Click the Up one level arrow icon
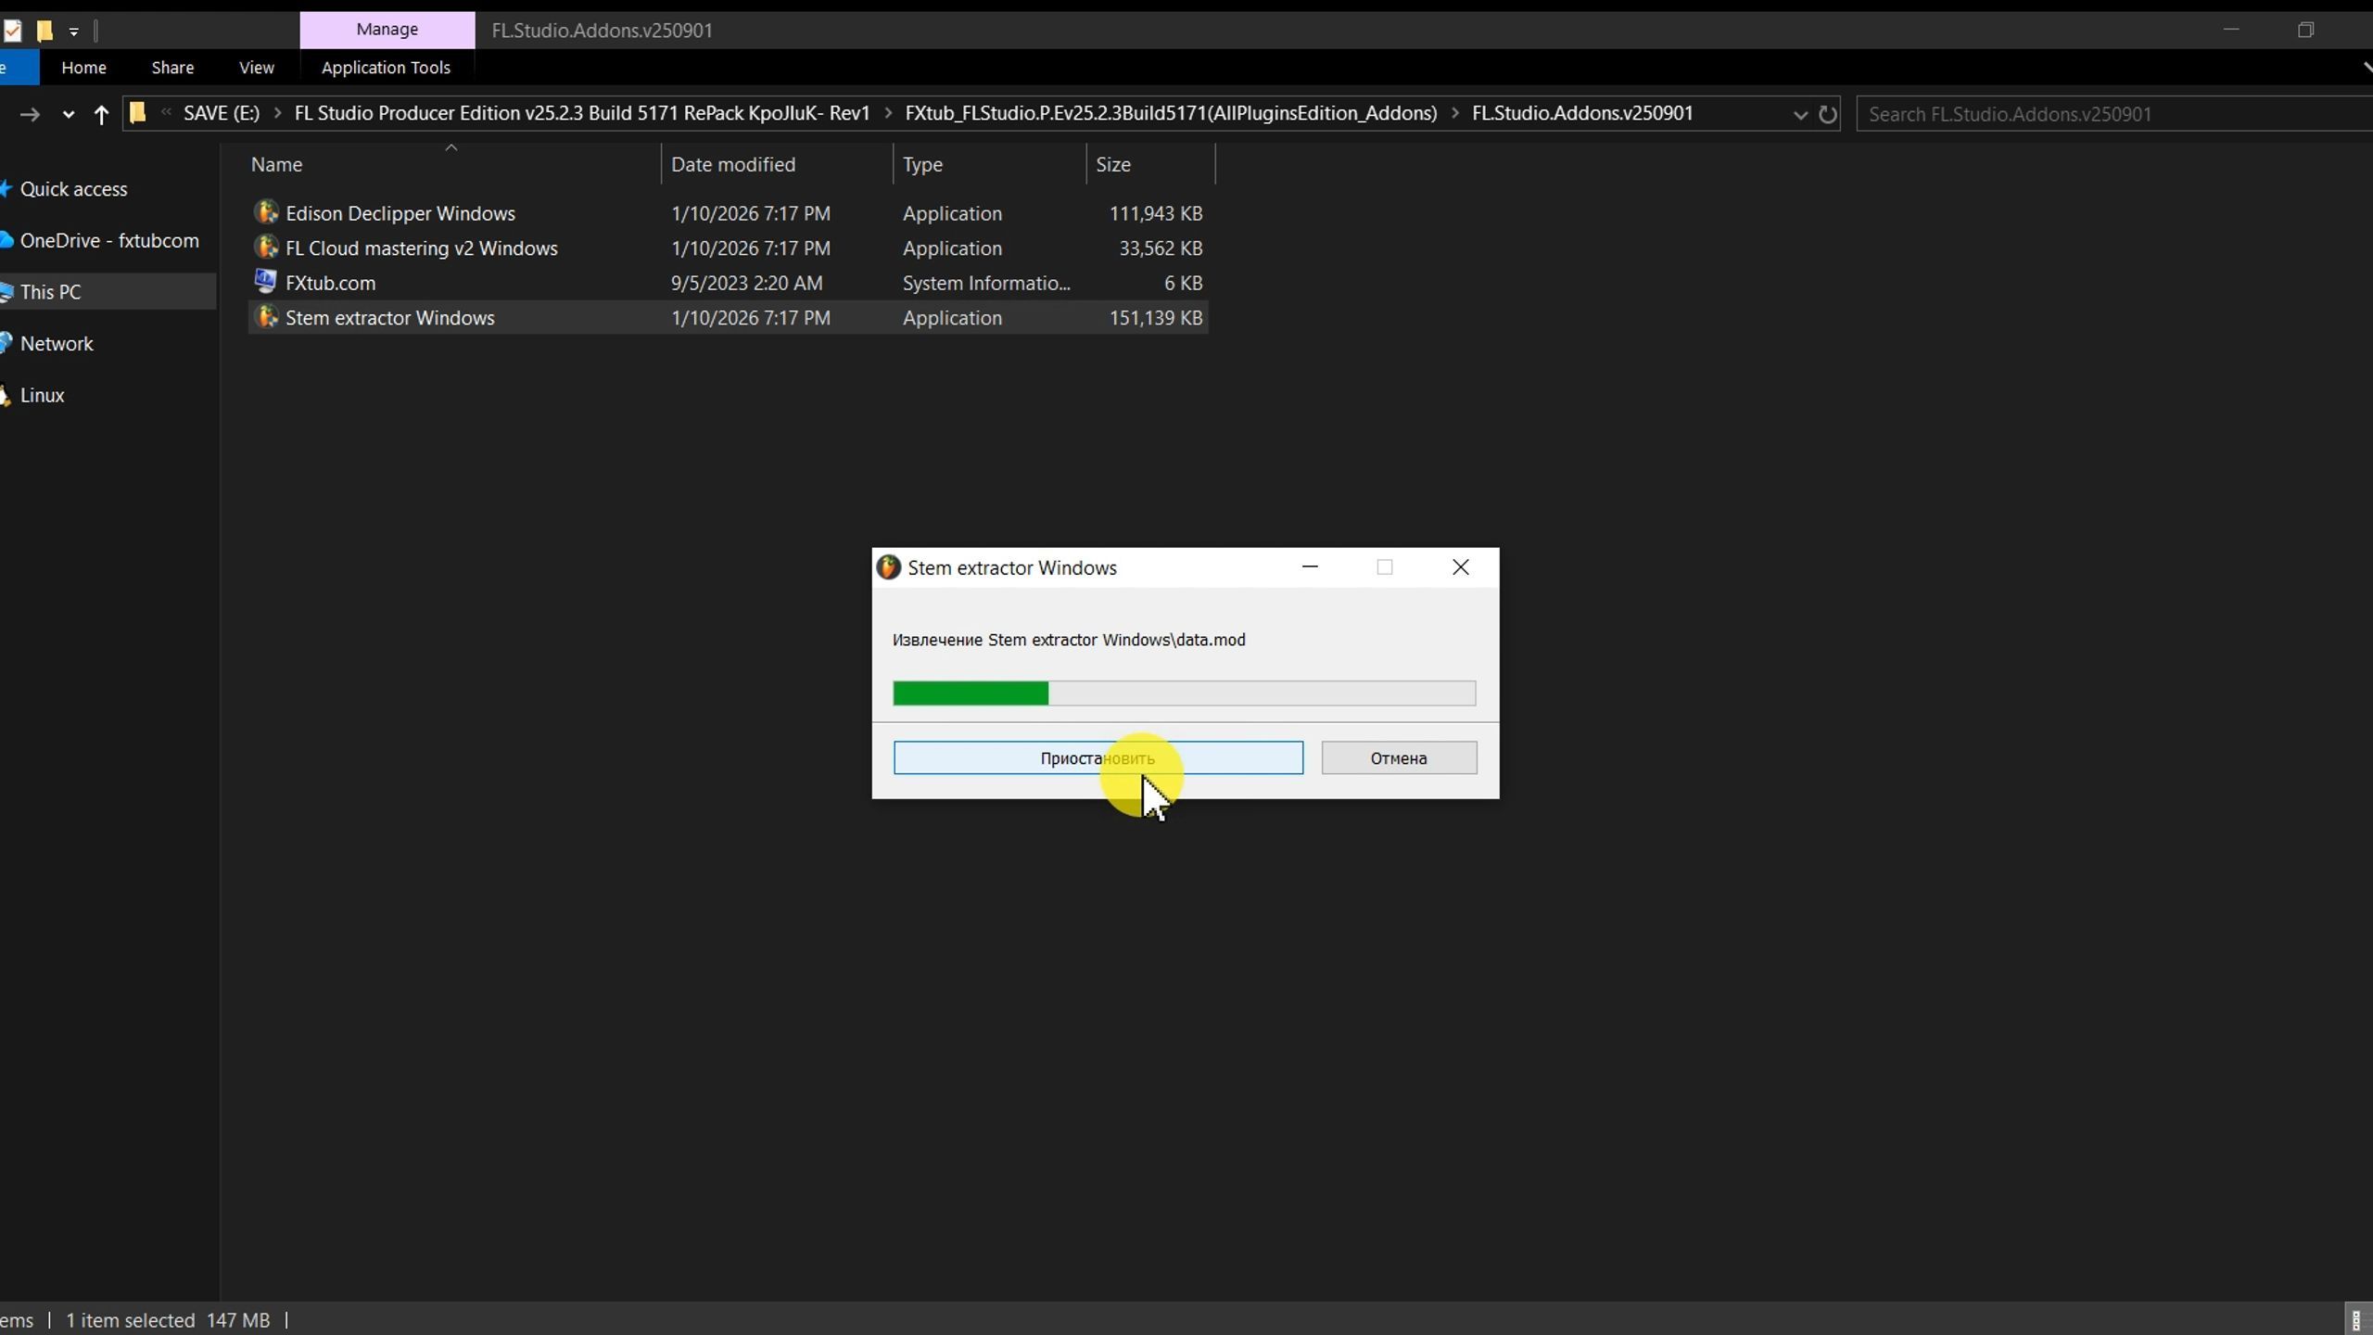The image size is (2373, 1335). coord(101,114)
